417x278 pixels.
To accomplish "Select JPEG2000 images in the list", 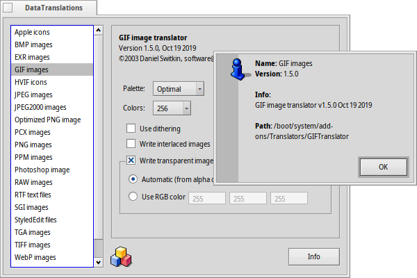I will 40,107.
